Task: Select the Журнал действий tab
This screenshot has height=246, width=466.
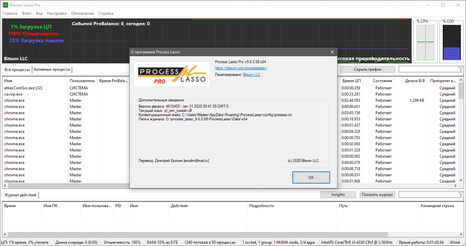Action: point(20,195)
